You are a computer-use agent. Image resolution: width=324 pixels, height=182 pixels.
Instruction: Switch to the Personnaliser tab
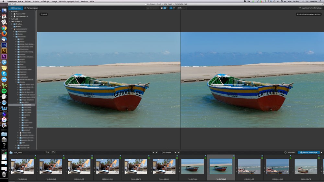coord(31,8)
